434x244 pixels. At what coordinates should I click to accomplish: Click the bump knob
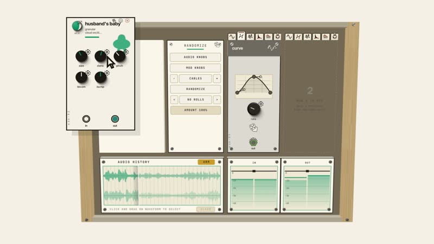click(100, 78)
